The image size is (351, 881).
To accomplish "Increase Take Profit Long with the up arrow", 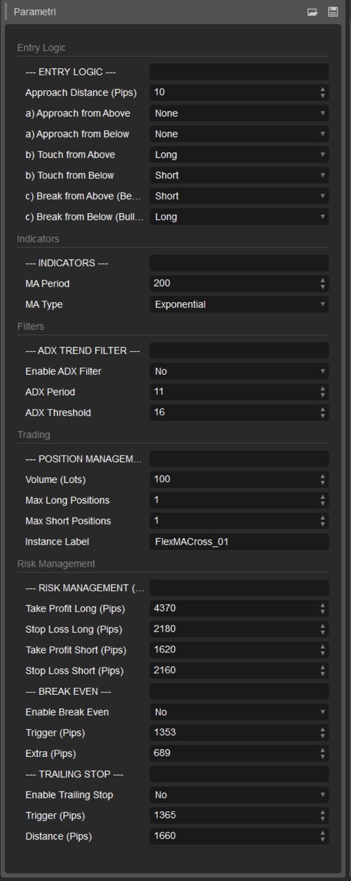I will click(x=322, y=606).
